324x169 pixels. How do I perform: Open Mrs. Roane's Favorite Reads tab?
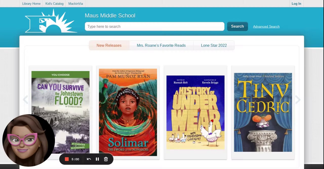point(161,45)
